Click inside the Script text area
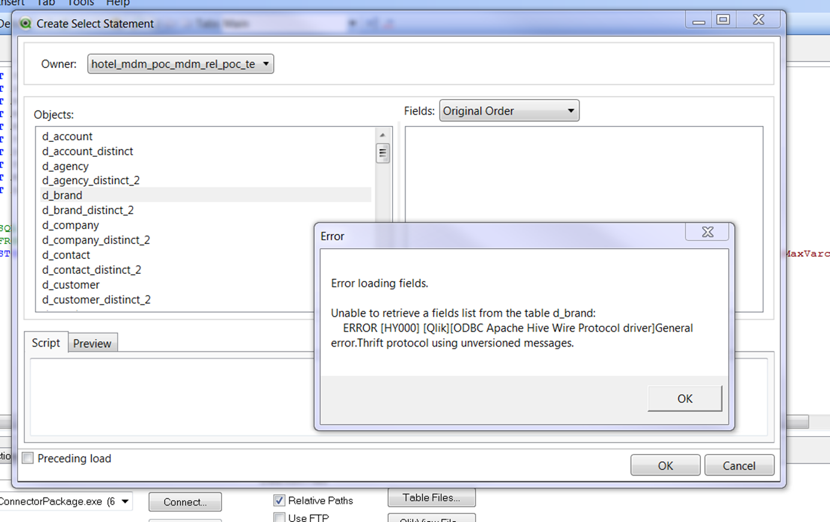Screen dimensions: 830x522 click(x=172, y=397)
